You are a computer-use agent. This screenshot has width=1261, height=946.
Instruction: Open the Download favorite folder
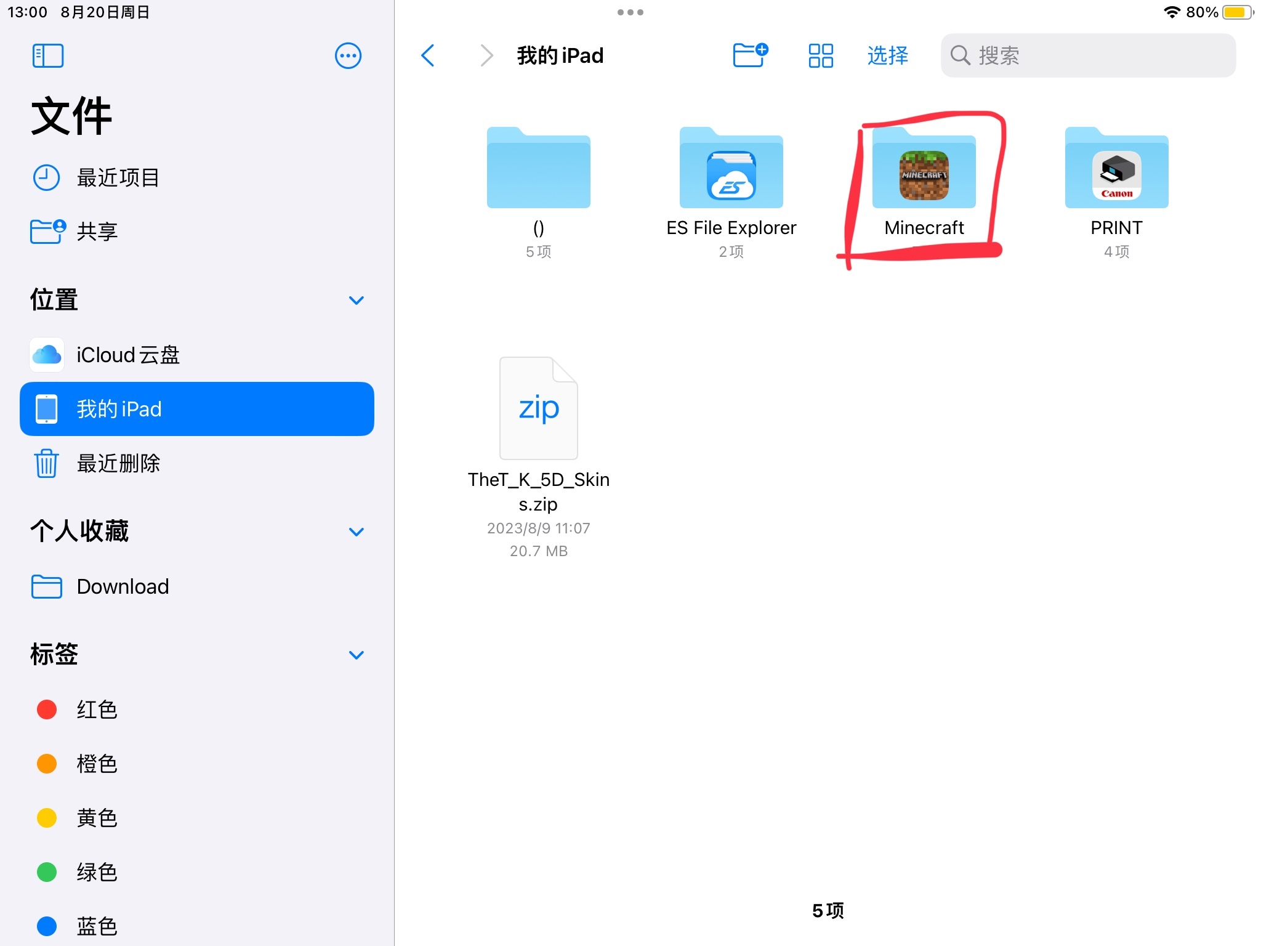(197, 586)
